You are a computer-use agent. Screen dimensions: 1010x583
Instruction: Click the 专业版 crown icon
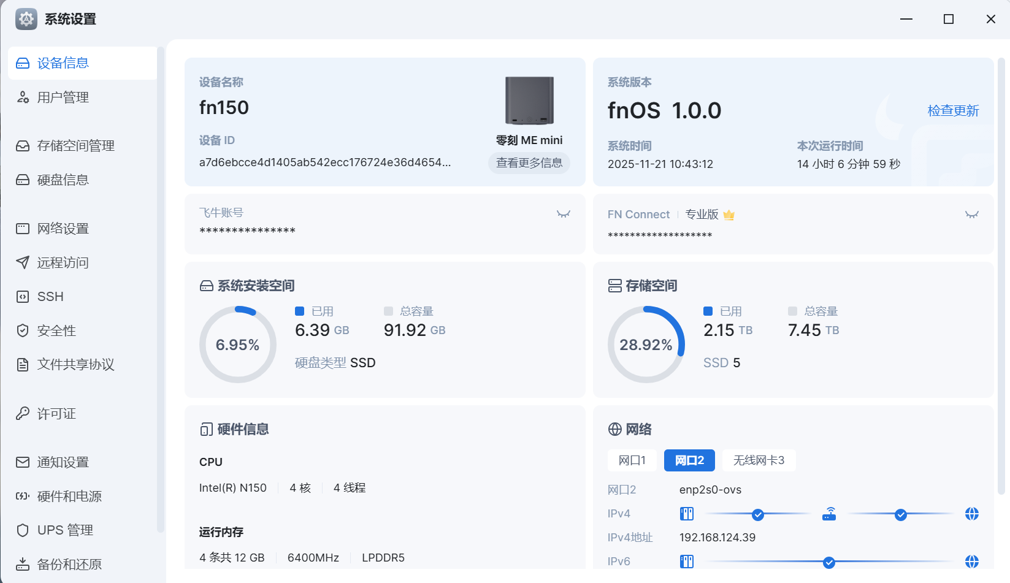click(729, 215)
